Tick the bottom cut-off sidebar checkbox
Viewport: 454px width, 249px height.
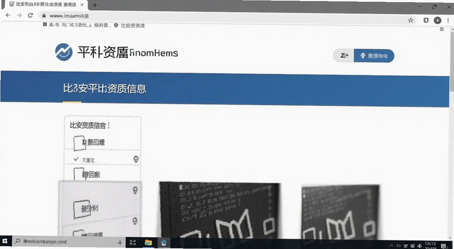pyautogui.click(x=78, y=233)
